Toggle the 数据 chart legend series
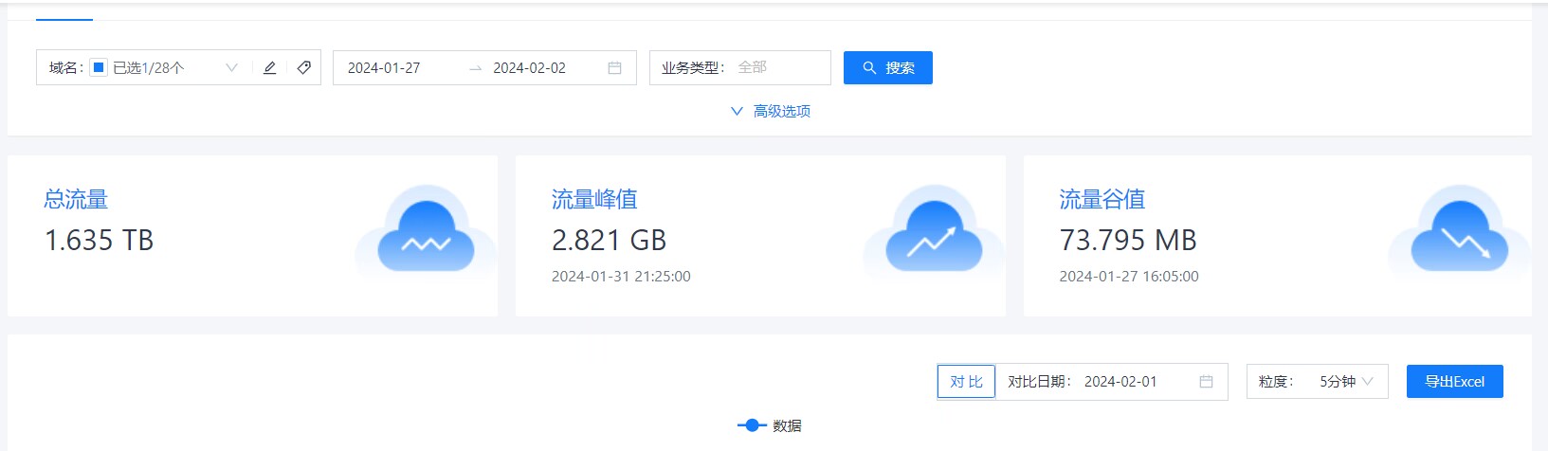 coord(770,425)
